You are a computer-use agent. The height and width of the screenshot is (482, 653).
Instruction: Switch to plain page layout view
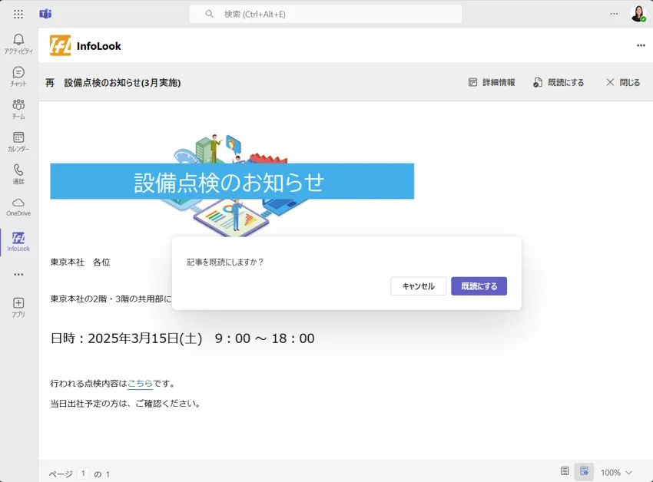pyautogui.click(x=565, y=471)
